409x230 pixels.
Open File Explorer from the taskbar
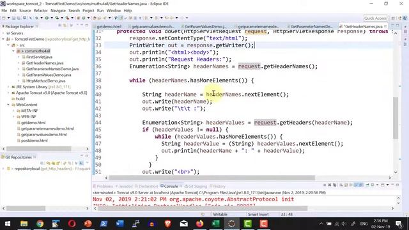coord(24,224)
